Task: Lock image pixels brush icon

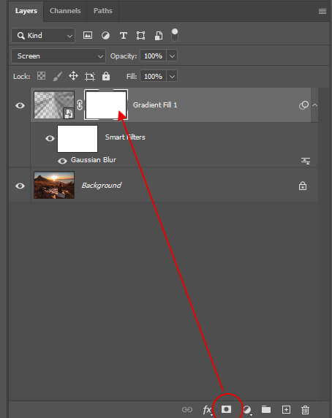Action: pos(57,76)
